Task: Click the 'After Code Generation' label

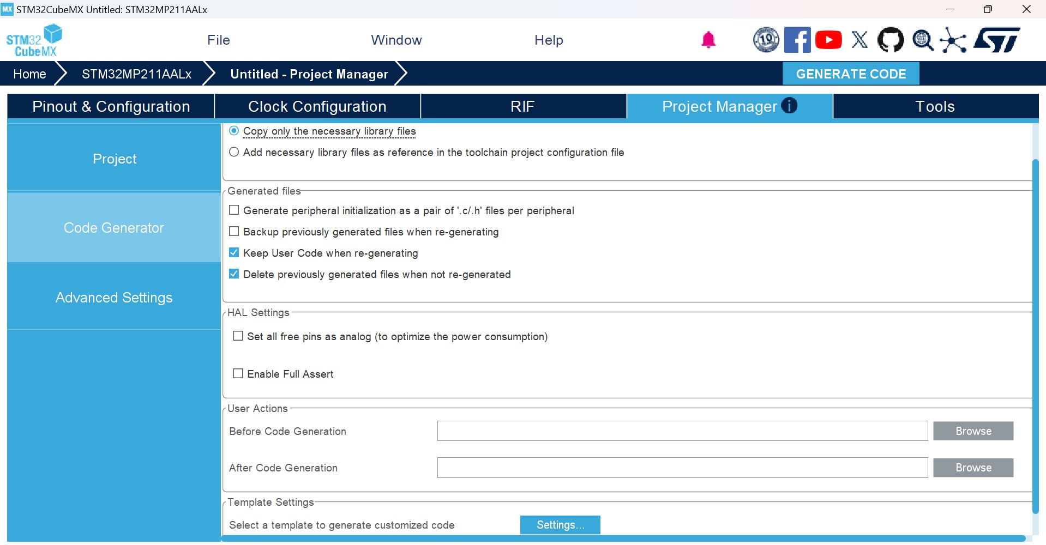Action: 283,468
